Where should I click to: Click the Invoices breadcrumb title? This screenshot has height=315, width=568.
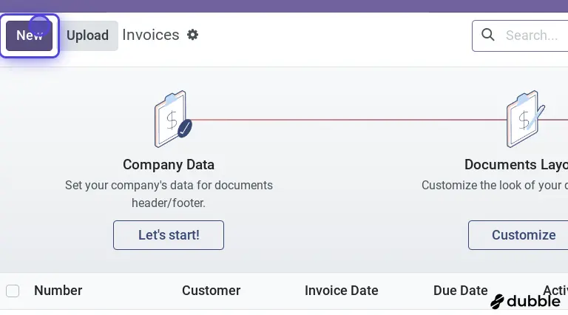click(151, 35)
